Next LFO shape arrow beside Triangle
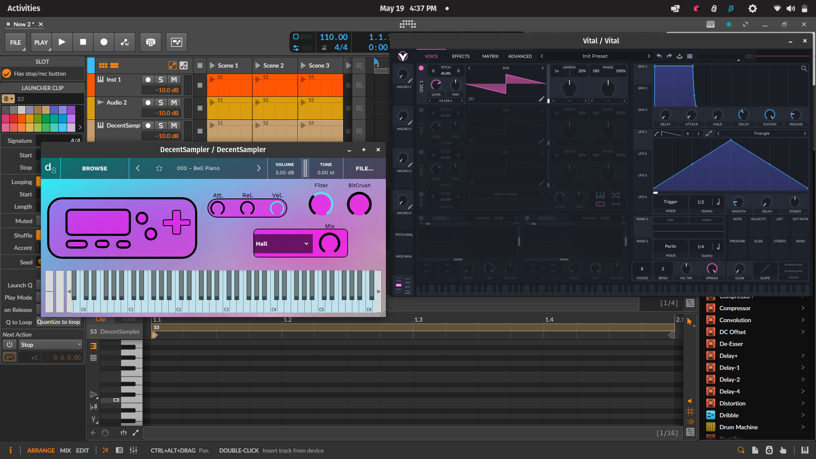Viewport: 816px width, 459px height. (805, 133)
